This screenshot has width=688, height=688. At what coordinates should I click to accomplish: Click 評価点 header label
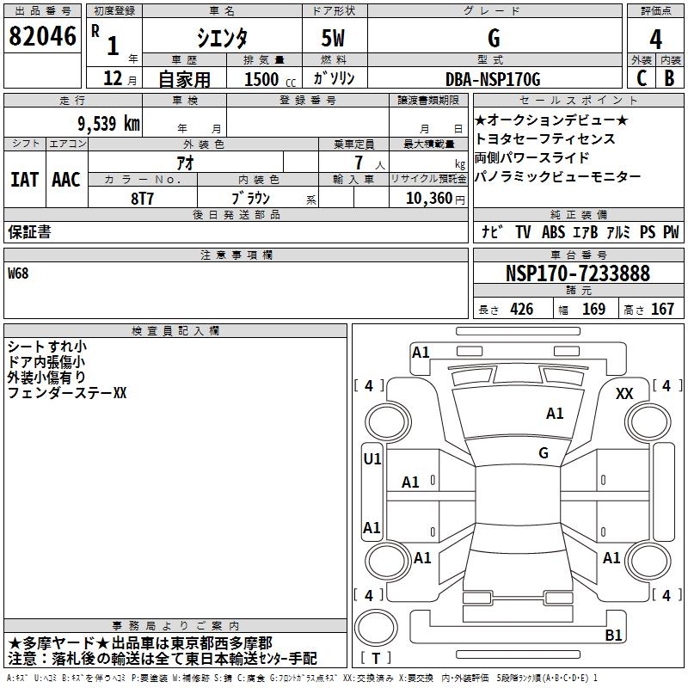(x=655, y=11)
